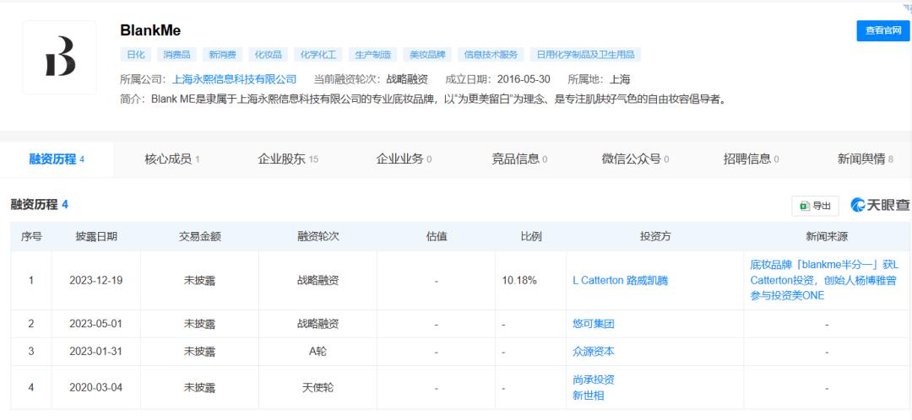Click the BlankMe brand logo thumbnail
The height and width of the screenshot is (420, 912).
[x=59, y=57]
